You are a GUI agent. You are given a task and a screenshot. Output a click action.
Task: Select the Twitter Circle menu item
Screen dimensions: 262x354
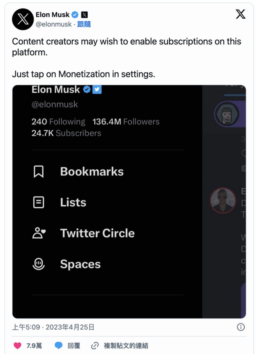[x=97, y=233]
